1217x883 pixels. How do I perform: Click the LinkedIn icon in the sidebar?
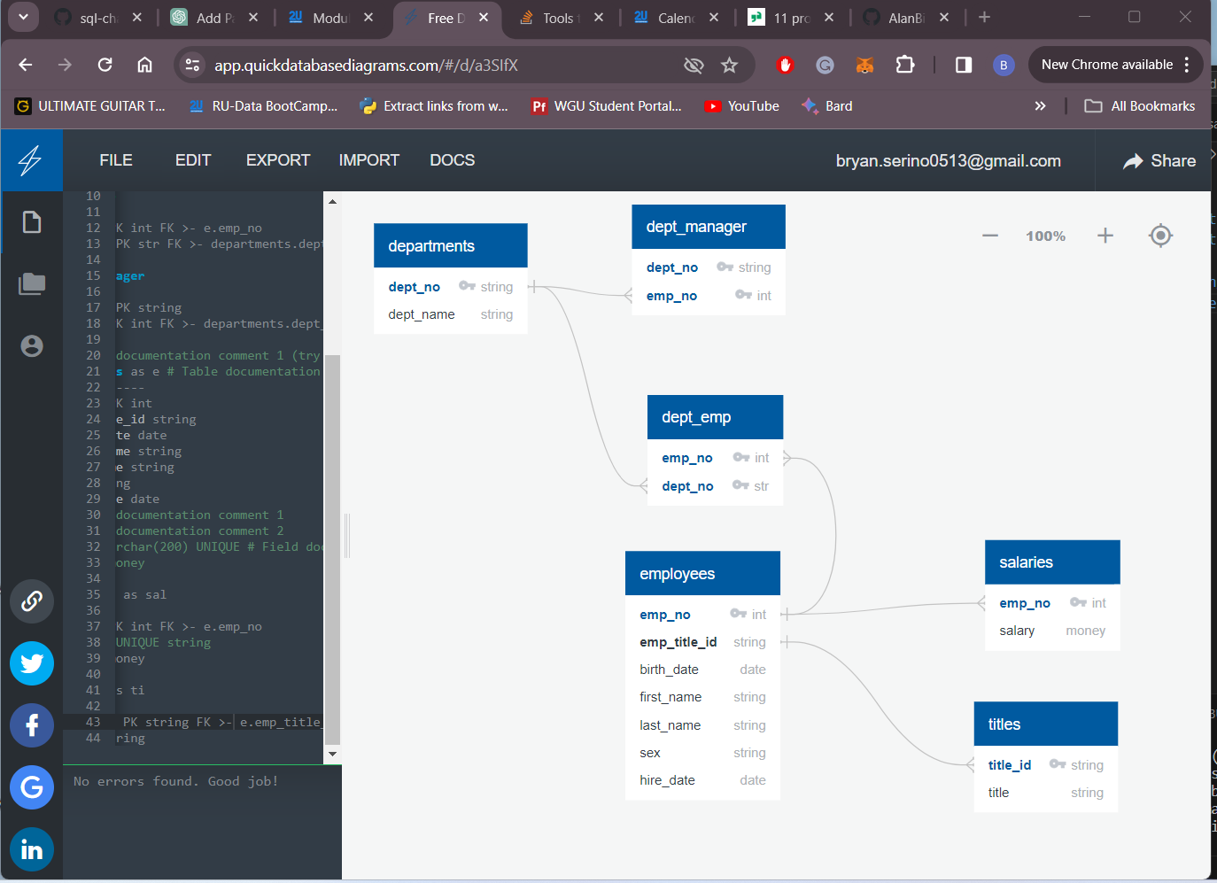(x=32, y=849)
